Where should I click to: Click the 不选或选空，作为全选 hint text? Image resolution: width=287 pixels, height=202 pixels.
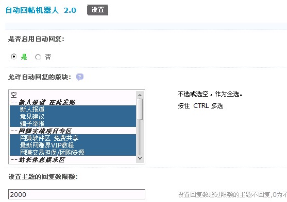click(x=210, y=94)
